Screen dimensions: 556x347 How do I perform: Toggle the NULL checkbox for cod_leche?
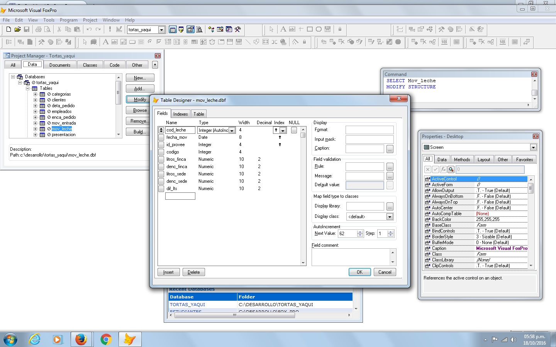coord(294,130)
